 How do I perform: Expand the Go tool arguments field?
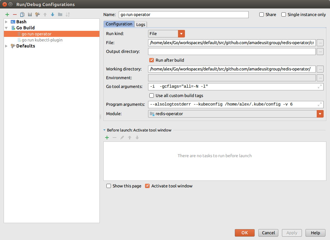point(319,87)
